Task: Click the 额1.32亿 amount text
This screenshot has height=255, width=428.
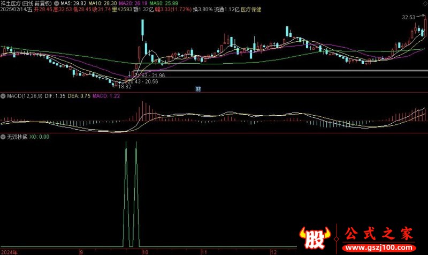Action: [x=143, y=10]
